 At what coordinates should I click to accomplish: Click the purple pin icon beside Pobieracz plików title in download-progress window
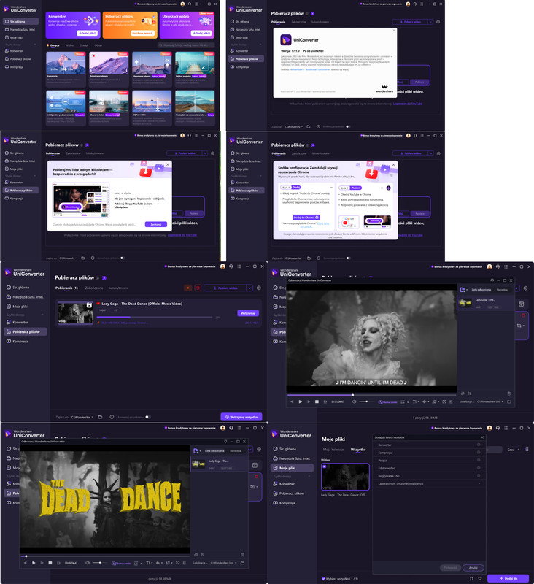(x=104, y=278)
